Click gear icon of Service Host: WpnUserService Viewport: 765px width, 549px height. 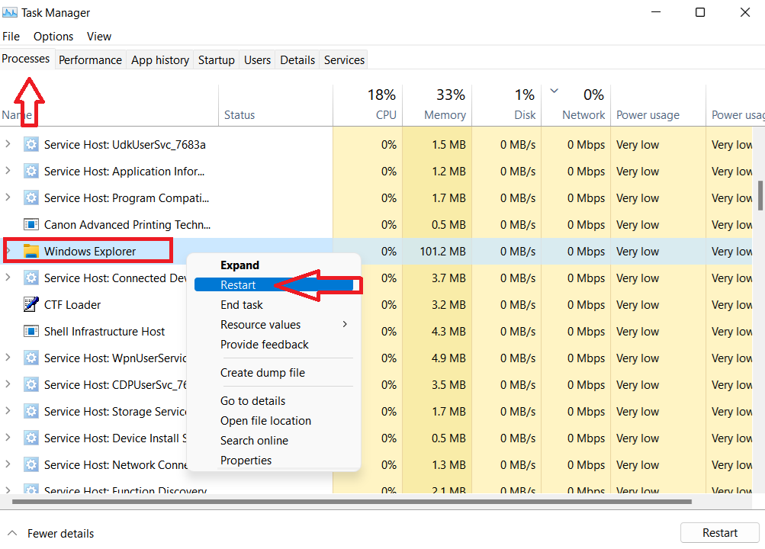(31, 358)
